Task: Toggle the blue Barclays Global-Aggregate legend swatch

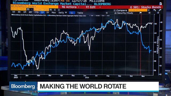Action: click(x=48, y=15)
